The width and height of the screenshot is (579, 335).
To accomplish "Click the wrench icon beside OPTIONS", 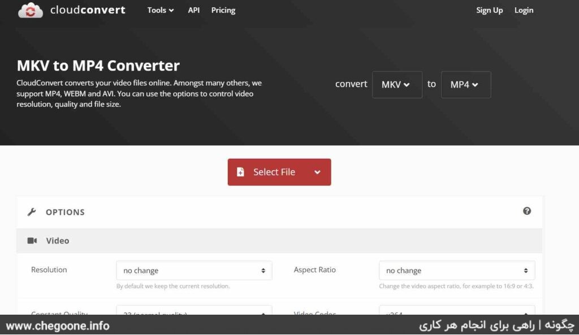I will coord(32,212).
